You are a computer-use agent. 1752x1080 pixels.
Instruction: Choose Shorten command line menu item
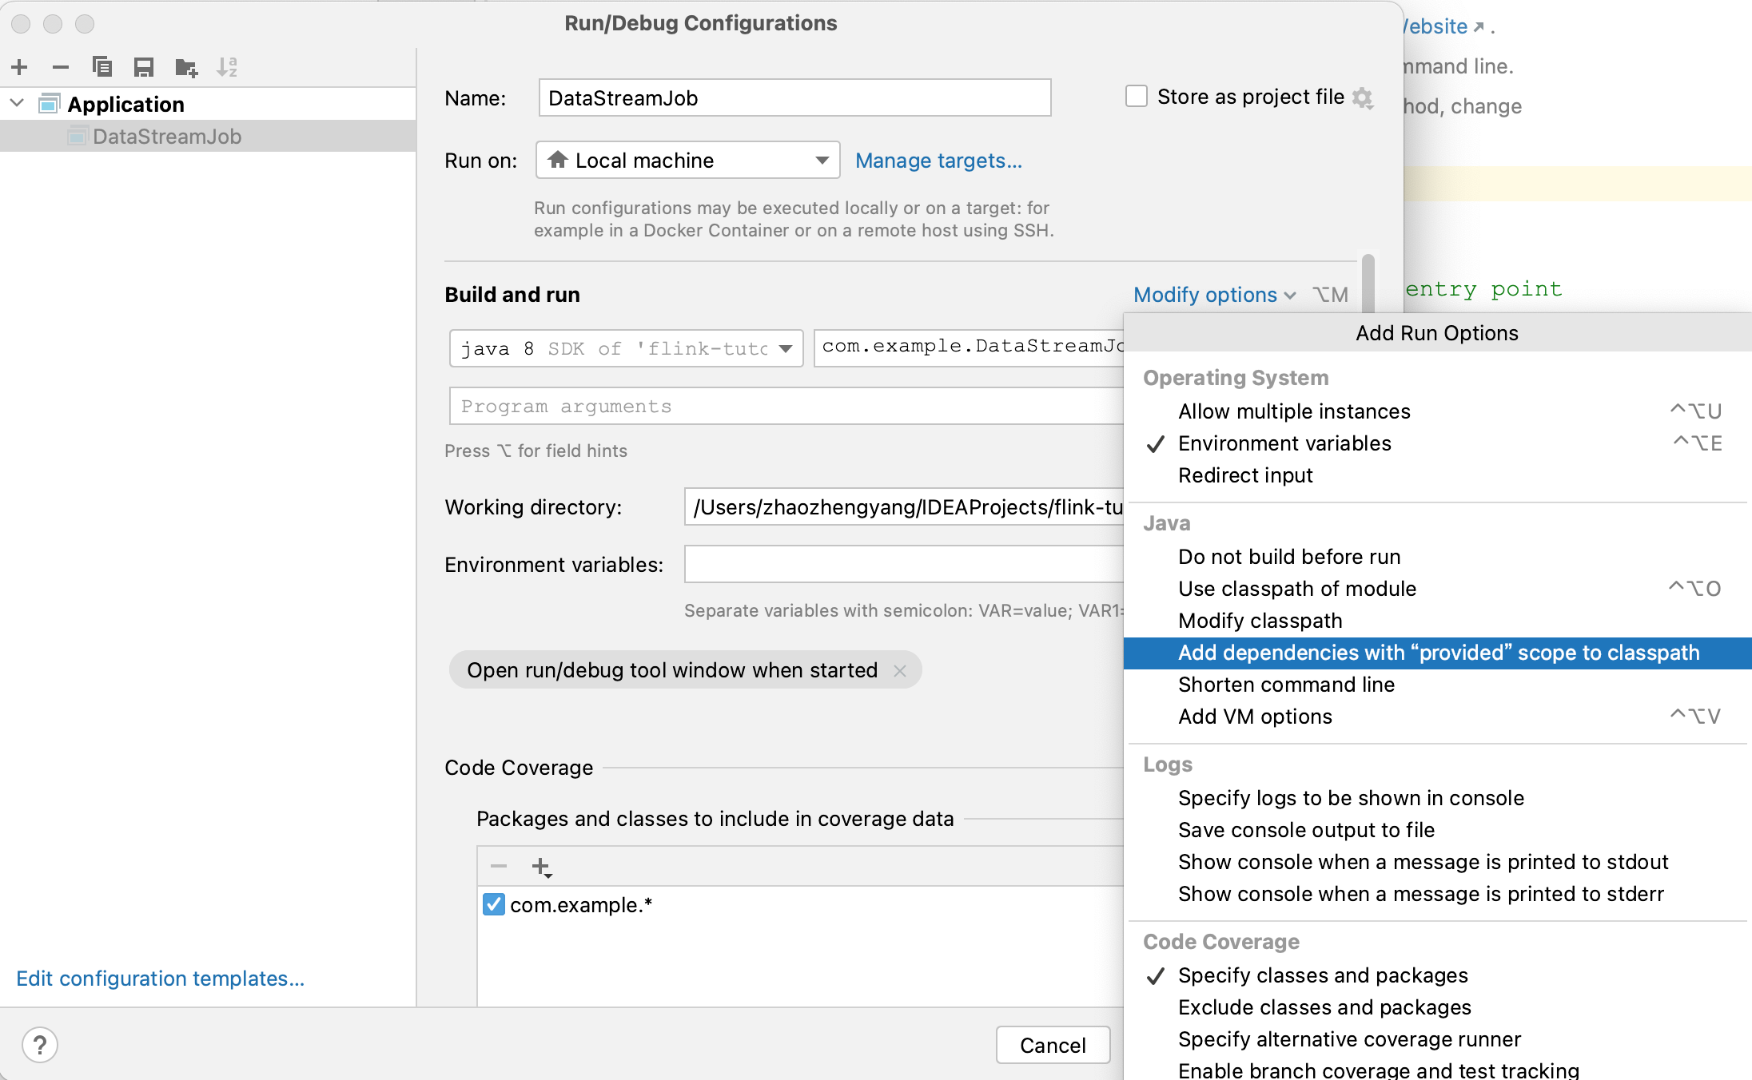[1286, 685]
